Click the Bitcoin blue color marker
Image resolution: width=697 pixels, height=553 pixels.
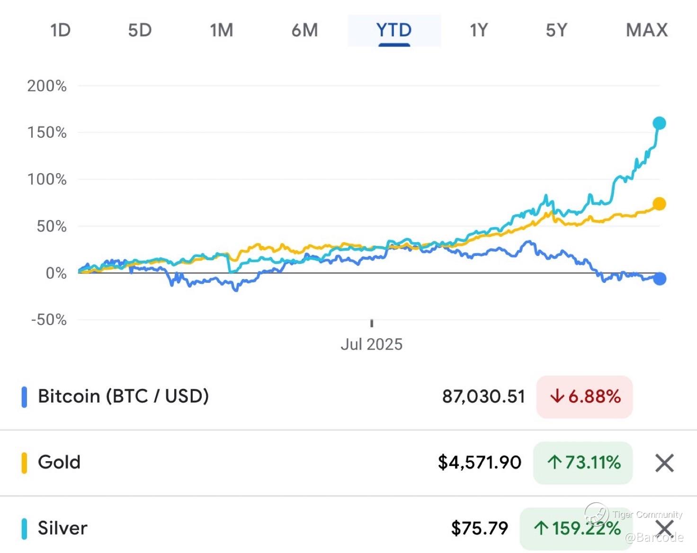tap(24, 397)
